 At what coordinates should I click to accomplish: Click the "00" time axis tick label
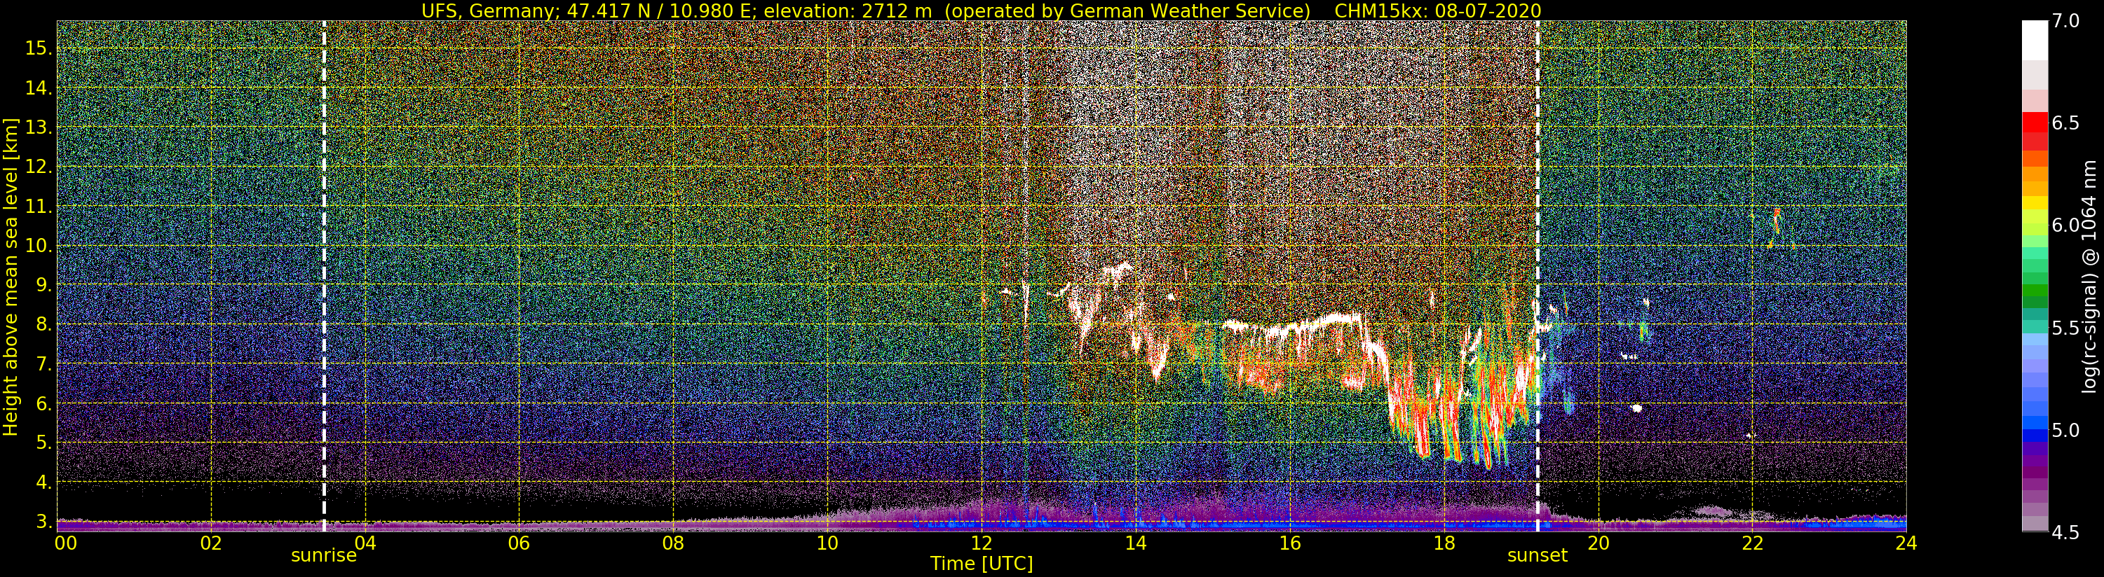coord(65,543)
